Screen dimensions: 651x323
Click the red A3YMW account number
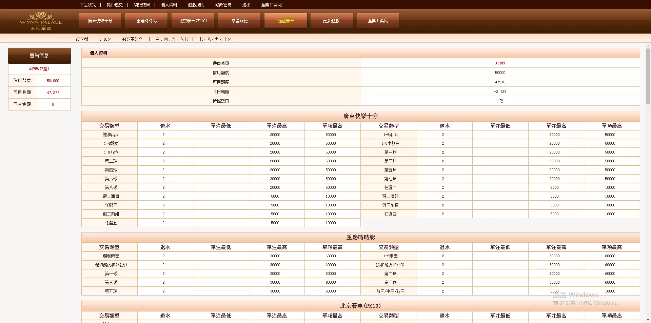pyautogui.click(x=500, y=63)
